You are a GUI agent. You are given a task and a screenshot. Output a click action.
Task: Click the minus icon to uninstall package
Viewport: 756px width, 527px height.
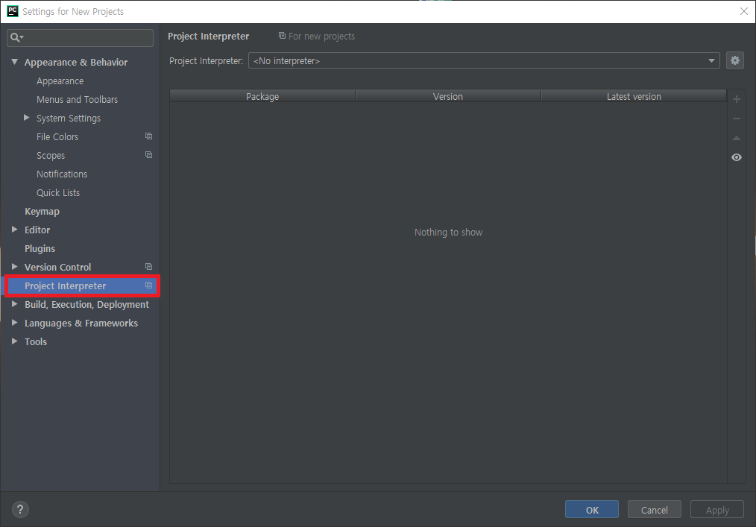pos(736,119)
